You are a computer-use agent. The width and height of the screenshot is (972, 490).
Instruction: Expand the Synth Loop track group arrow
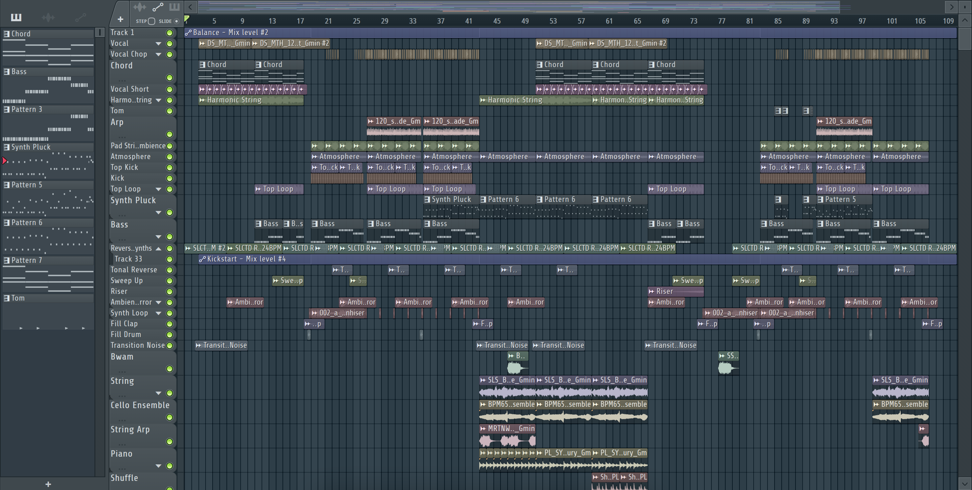(x=159, y=313)
